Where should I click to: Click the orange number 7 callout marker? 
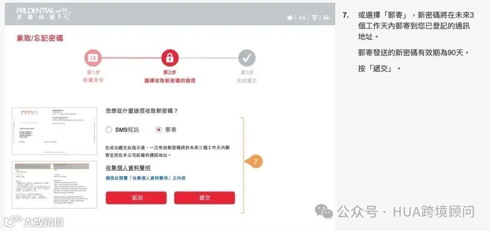point(254,162)
